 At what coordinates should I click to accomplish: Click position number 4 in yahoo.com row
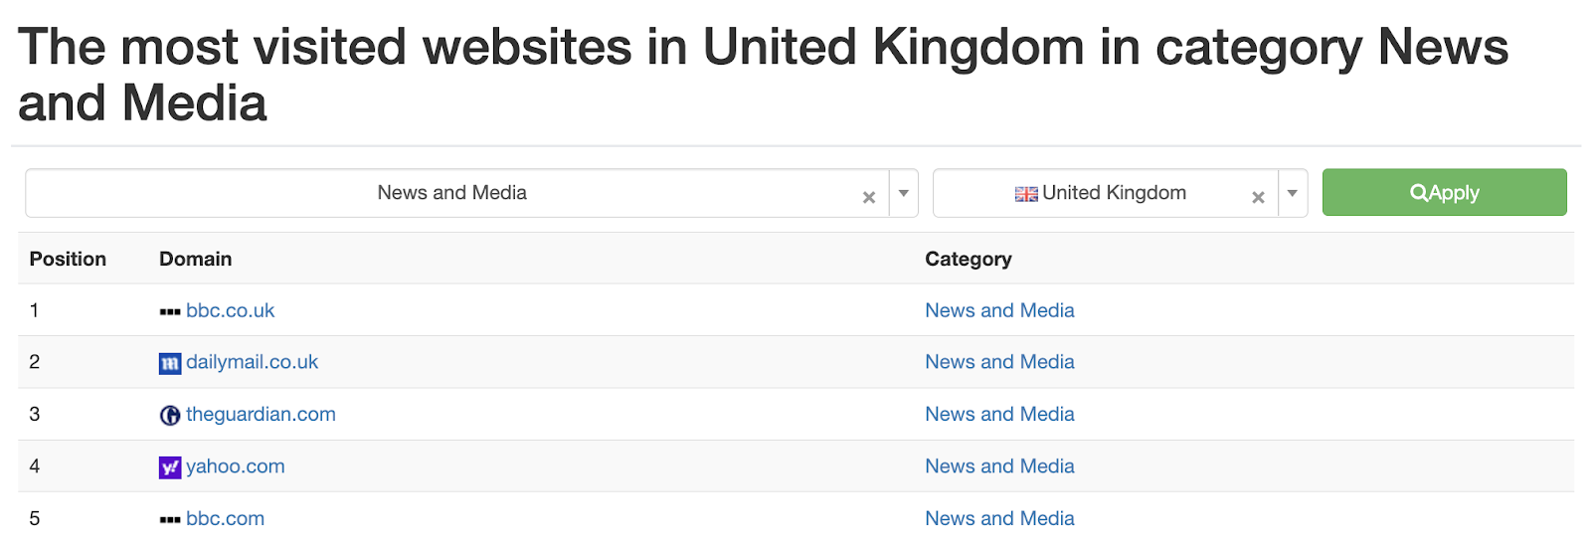click(35, 466)
